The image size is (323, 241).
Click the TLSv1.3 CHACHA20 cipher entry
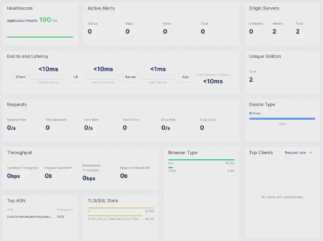pos(115,219)
